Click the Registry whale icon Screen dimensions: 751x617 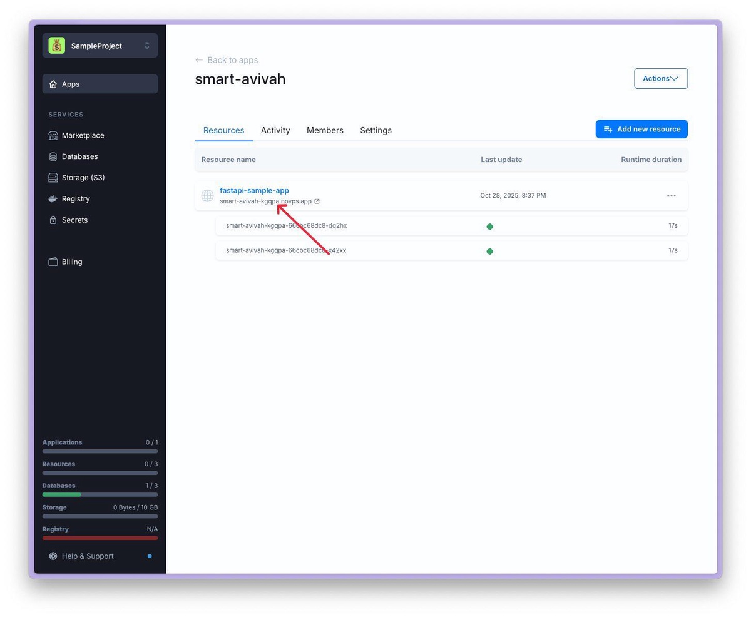tap(53, 199)
